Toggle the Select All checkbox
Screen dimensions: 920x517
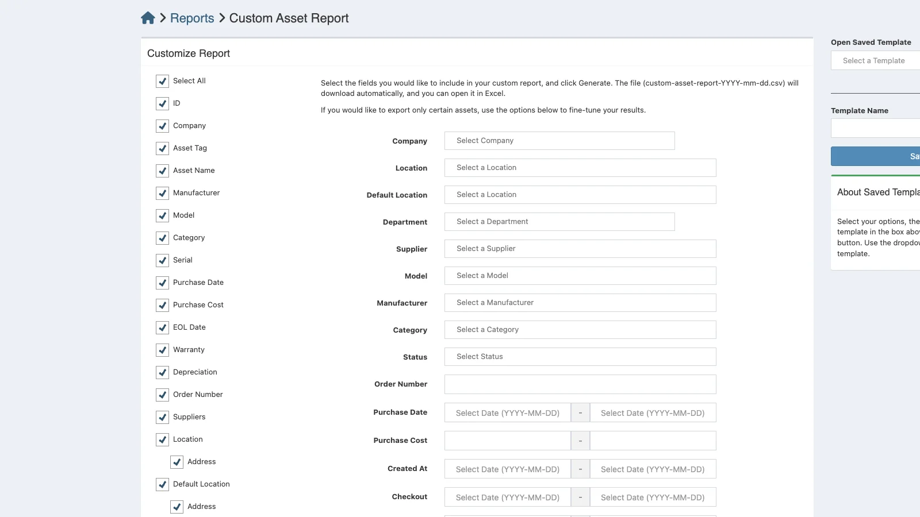[x=162, y=81]
